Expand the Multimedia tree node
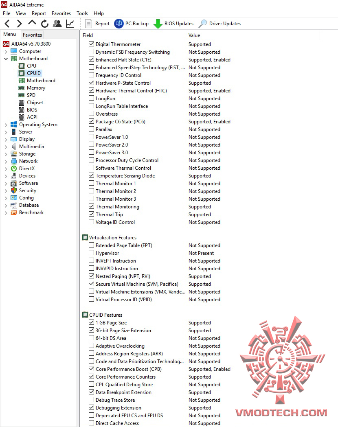 pyautogui.click(x=6, y=147)
